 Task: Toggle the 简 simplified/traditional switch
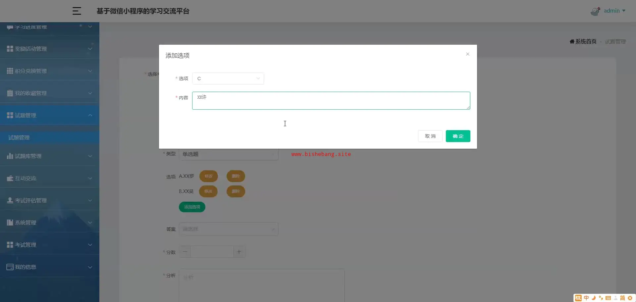(622, 298)
